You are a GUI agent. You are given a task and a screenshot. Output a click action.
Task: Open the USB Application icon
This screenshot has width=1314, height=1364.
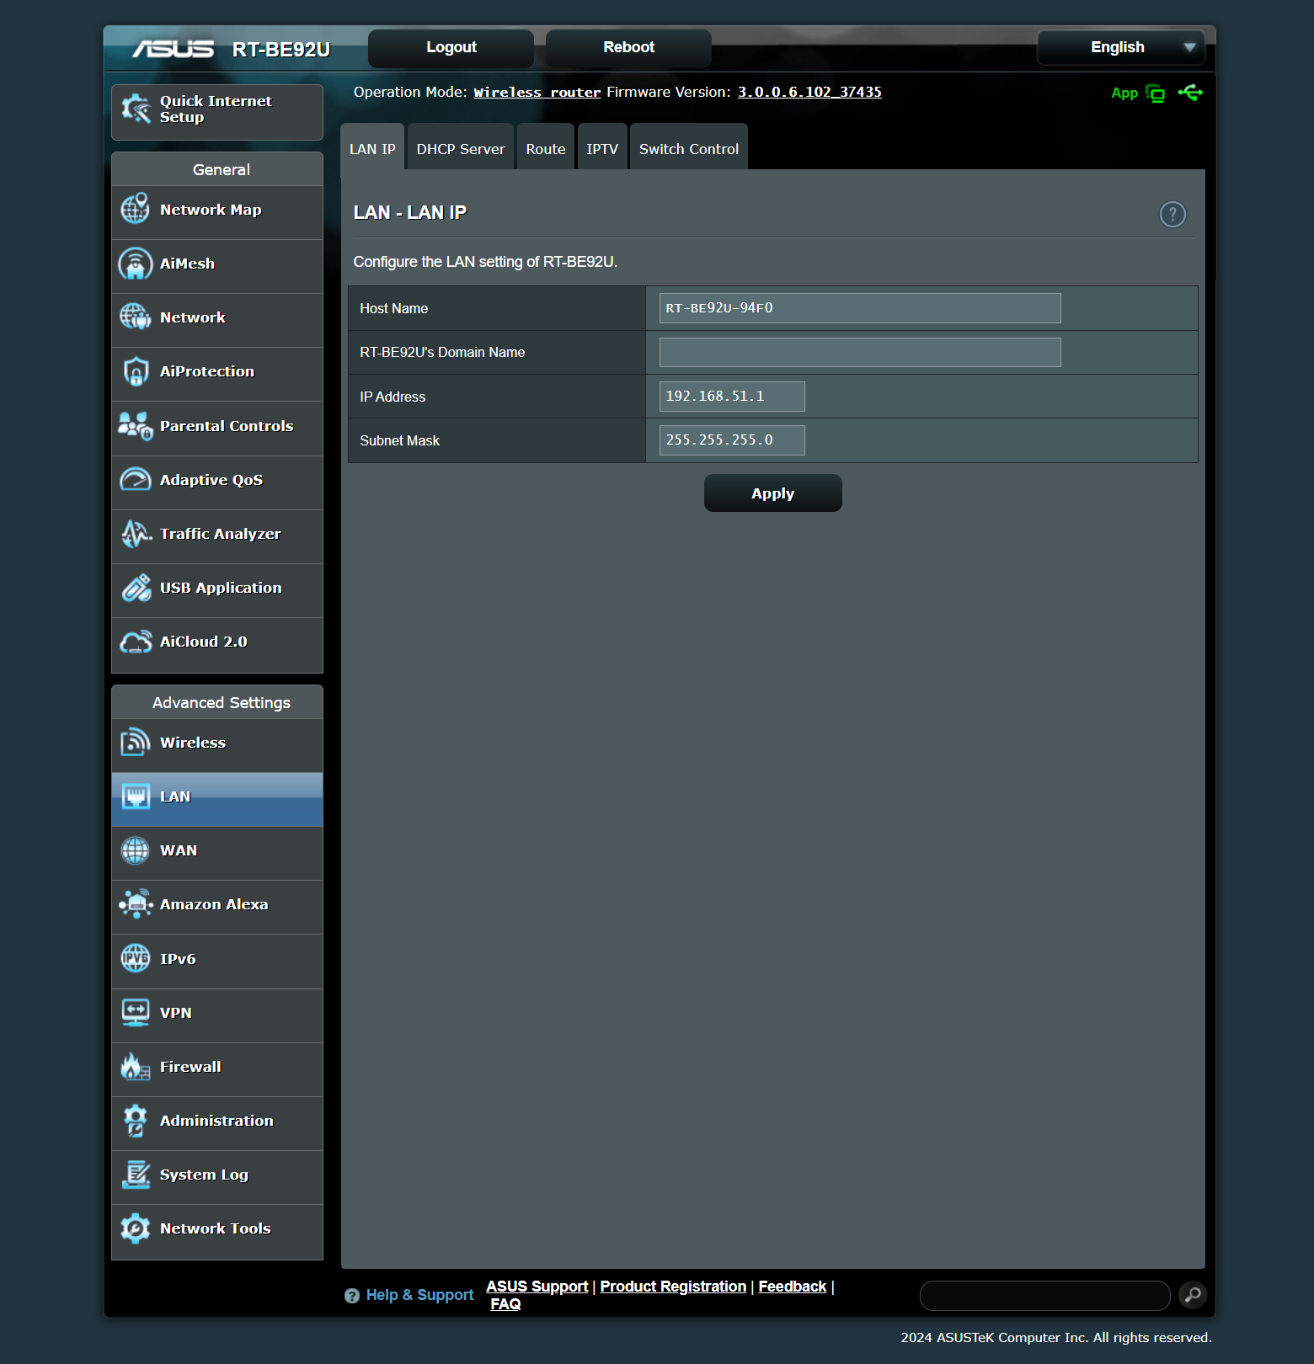136,588
